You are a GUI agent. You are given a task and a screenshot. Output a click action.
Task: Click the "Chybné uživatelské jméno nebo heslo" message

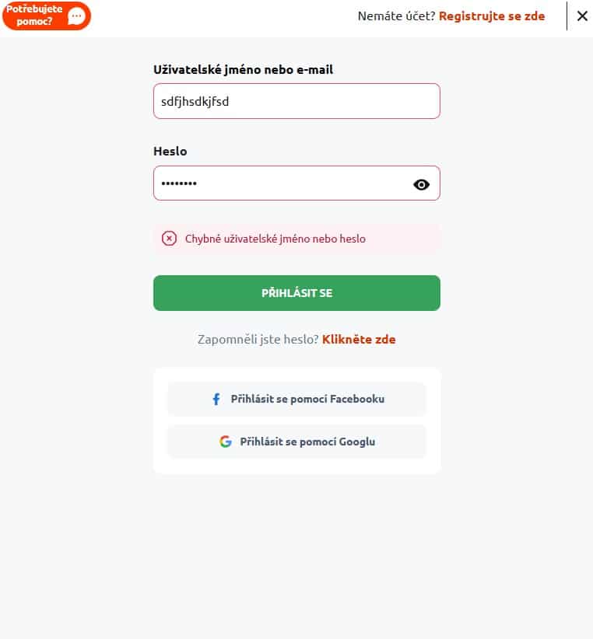click(x=275, y=239)
